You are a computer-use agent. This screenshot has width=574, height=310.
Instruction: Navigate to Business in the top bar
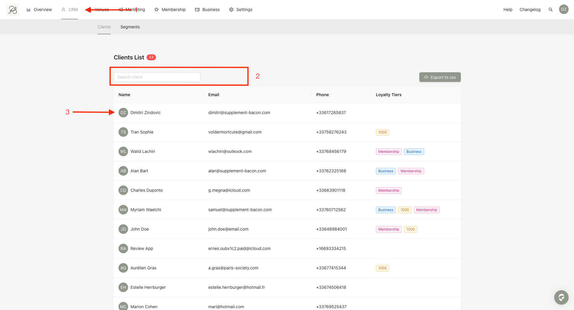pos(207,10)
